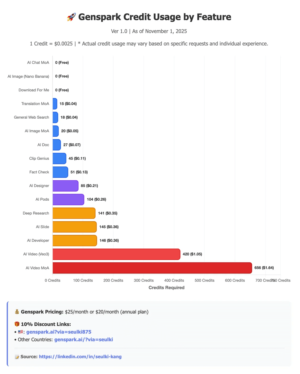Click the Translation MoA blue bar
The width and height of the screenshot is (300, 374).
[55, 104]
